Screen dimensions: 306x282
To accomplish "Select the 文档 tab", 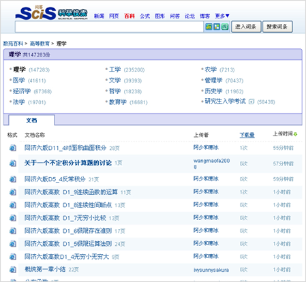I will tap(31, 120).
